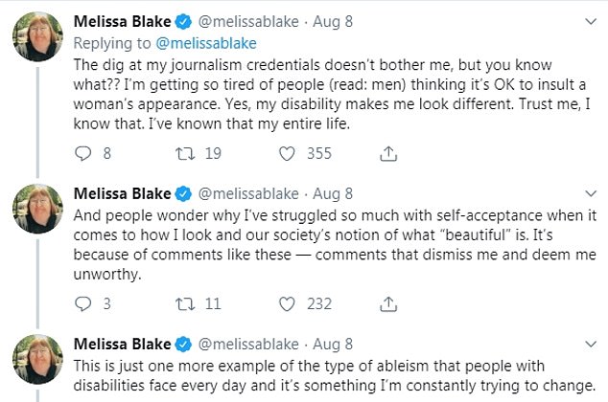Like the tweet with 355 likes
The height and width of the screenshot is (402, 608).
[x=286, y=151]
